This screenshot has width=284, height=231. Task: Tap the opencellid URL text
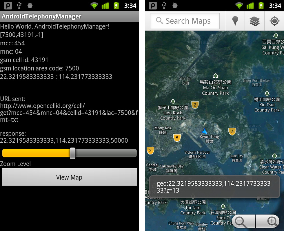point(69,113)
